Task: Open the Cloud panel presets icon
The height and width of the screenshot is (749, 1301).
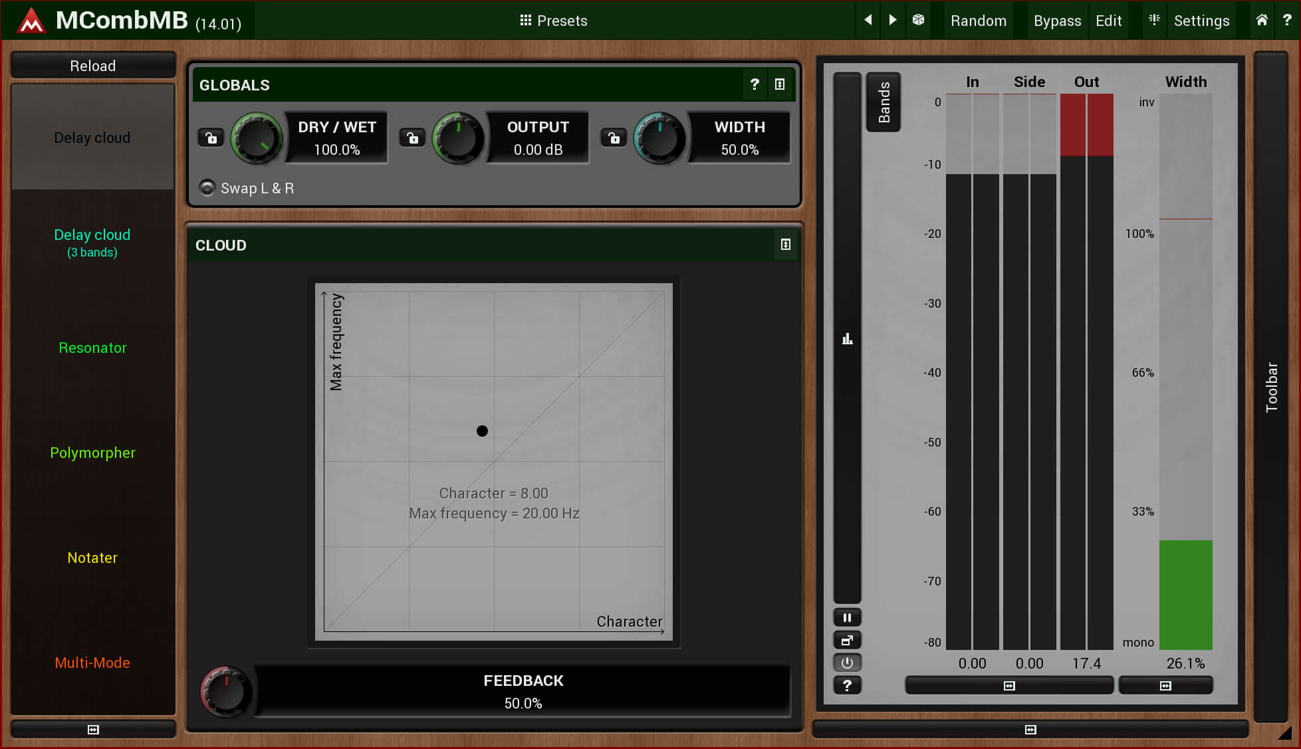Action: pyautogui.click(x=785, y=245)
